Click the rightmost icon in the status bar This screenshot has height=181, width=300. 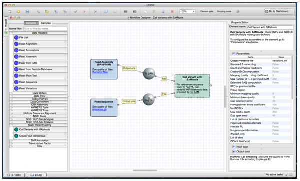[x=291, y=175]
